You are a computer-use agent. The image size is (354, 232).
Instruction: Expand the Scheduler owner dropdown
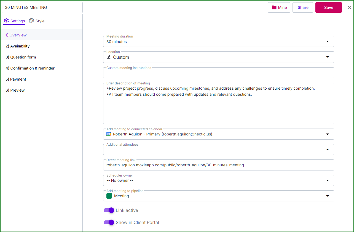pos(327,180)
